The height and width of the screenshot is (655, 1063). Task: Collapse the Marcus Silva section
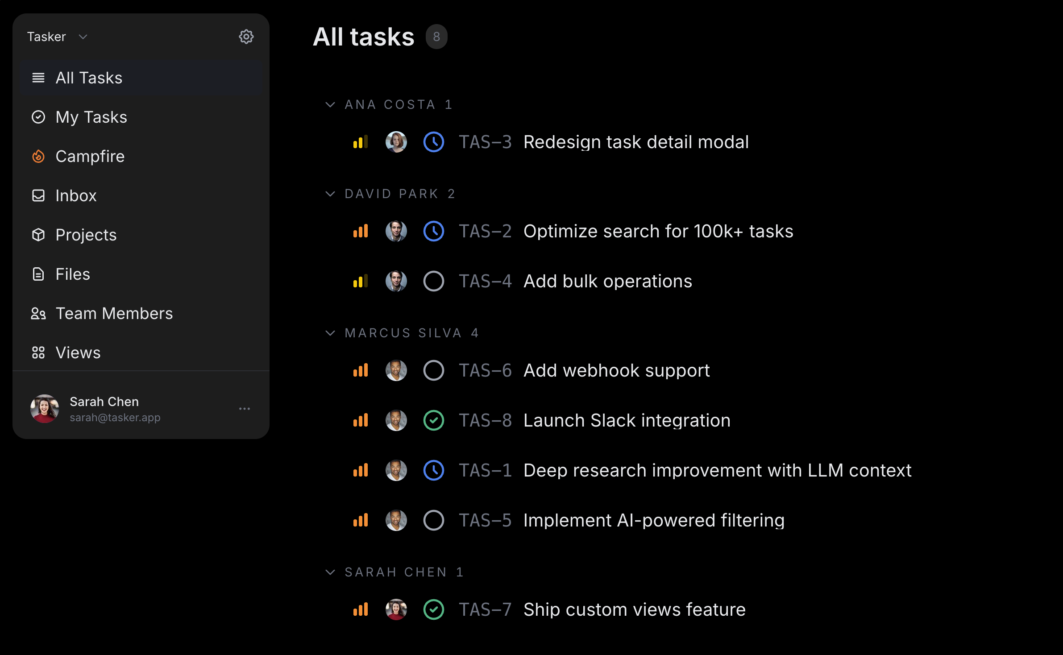tap(330, 333)
